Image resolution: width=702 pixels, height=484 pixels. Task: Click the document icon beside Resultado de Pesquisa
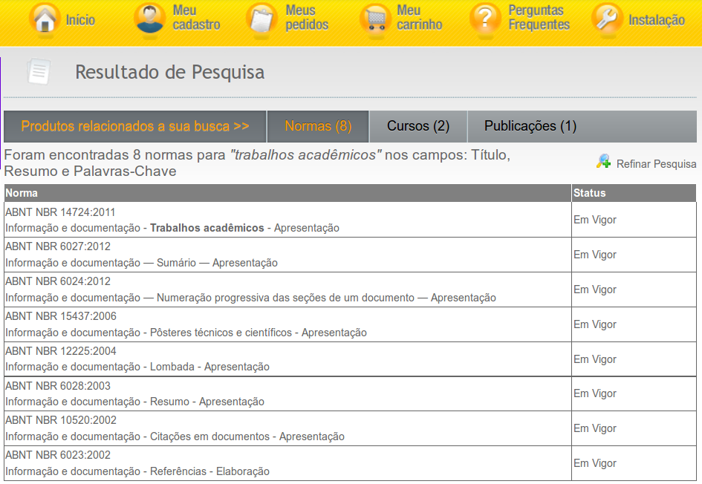point(39,72)
